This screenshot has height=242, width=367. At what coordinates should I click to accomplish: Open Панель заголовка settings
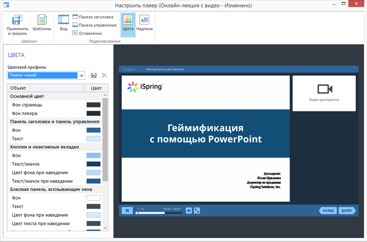[93, 17]
